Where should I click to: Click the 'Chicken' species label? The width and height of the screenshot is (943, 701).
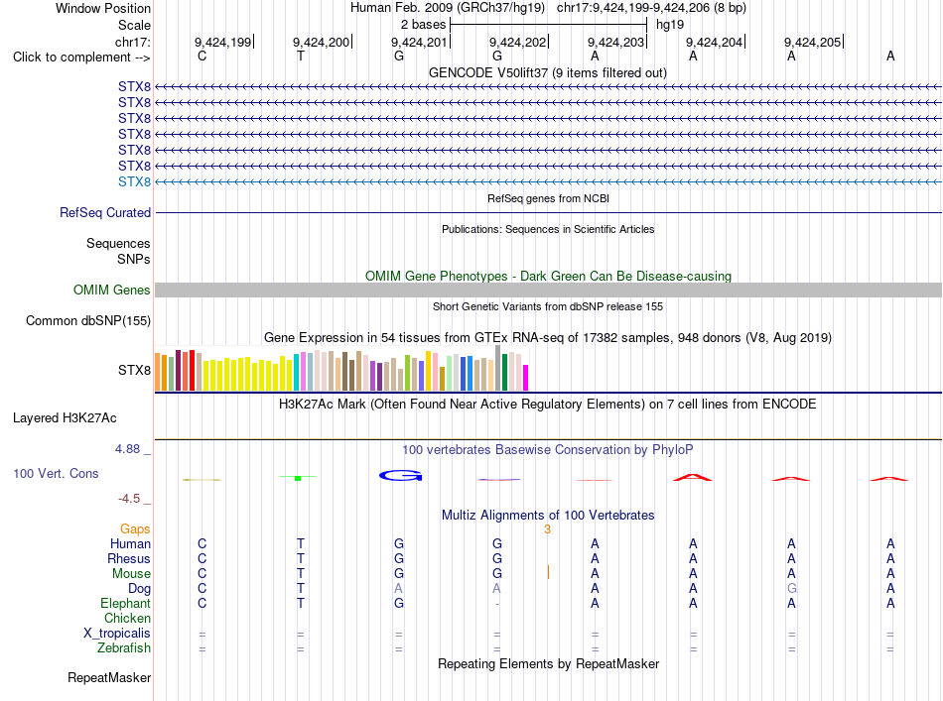point(127,618)
